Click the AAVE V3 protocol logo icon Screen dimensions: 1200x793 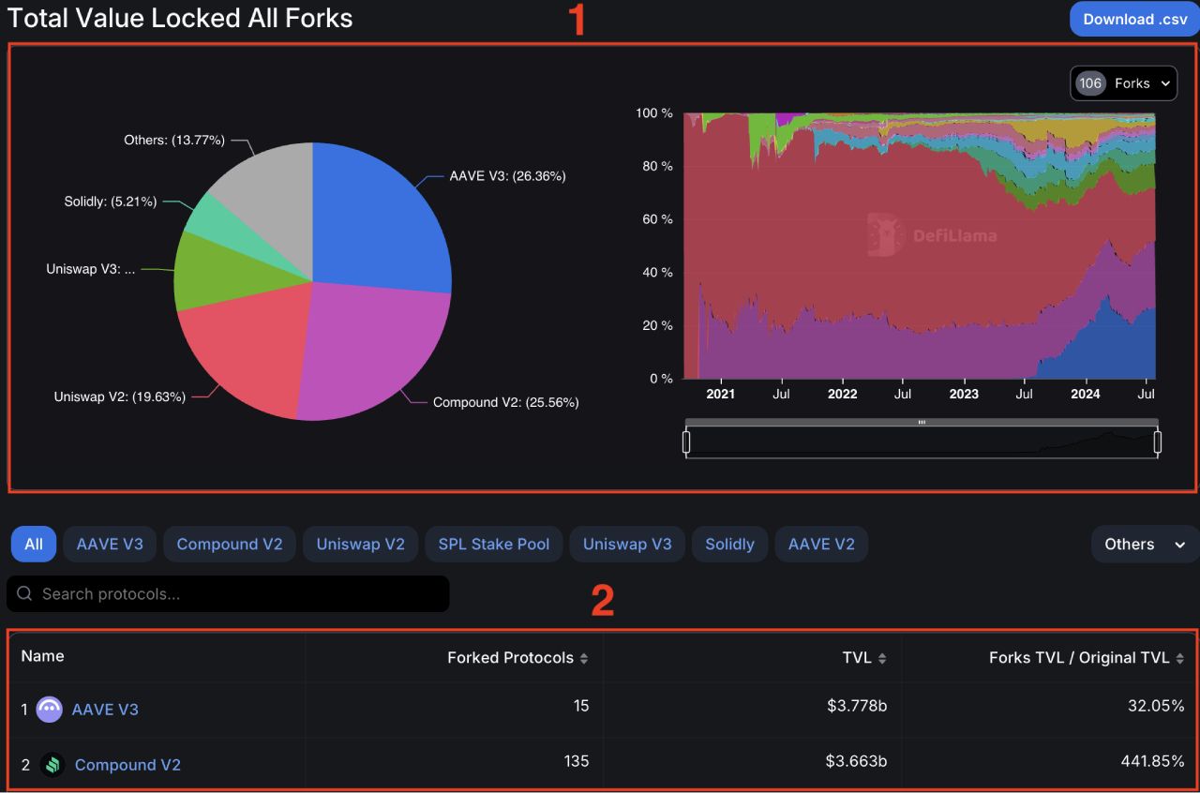49,710
